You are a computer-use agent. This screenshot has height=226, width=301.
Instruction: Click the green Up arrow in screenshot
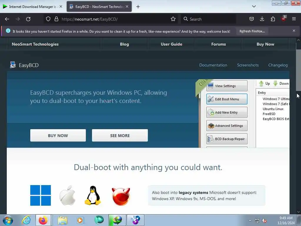(x=261, y=84)
